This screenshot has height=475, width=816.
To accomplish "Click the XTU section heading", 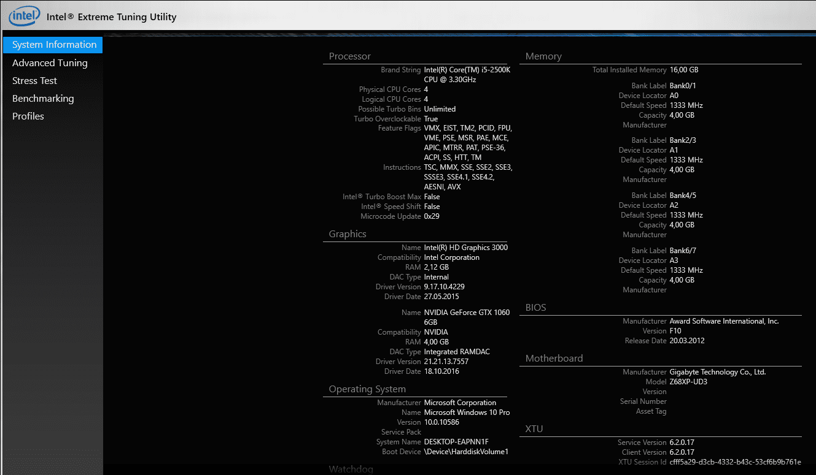I will point(534,429).
